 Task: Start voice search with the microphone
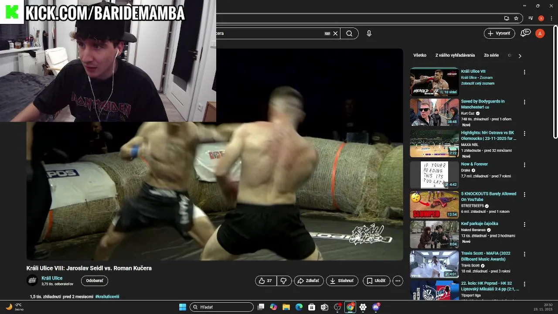(369, 33)
